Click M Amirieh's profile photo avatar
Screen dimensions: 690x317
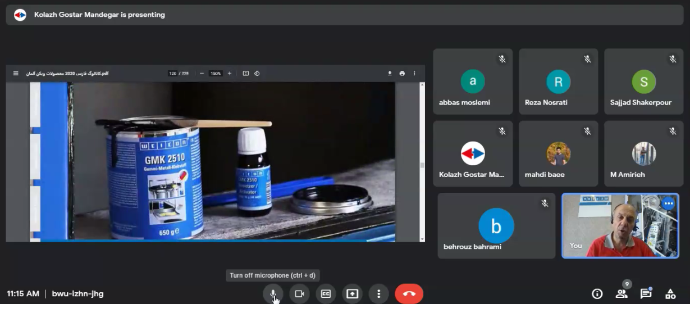pyautogui.click(x=644, y=153)
